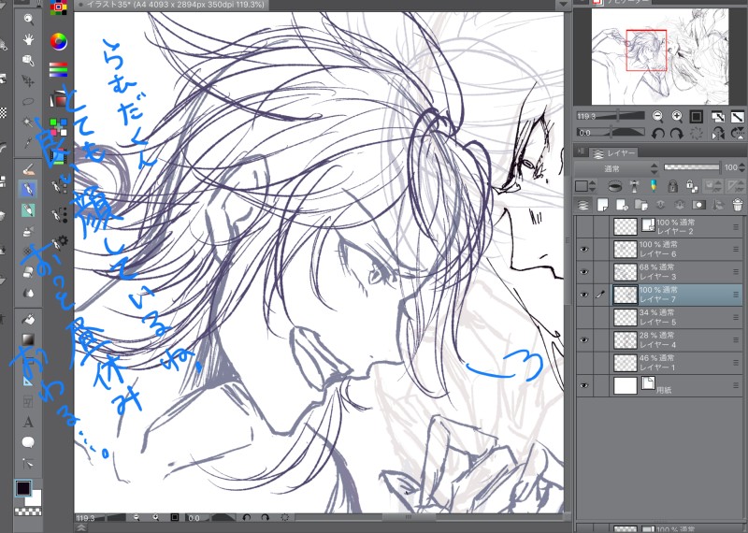Open the Color Set palette
The height and width of the screenshot is (533, 748).
(x=59, y=8)
